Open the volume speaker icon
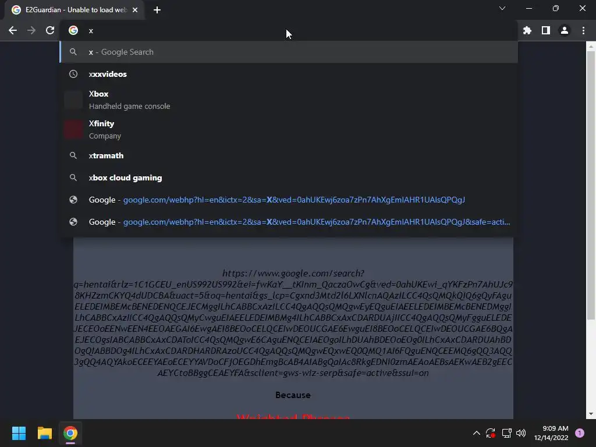 (x=521, y=433)
